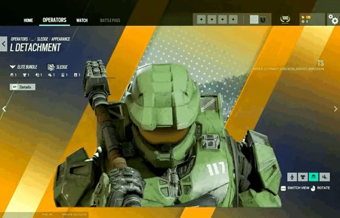Click the ELITE BUNDLE label
This screenshot has height=218, width=340.
tap(27, 67)
